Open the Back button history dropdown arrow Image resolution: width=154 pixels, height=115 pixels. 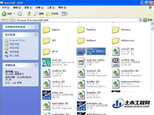click(14, 14)
